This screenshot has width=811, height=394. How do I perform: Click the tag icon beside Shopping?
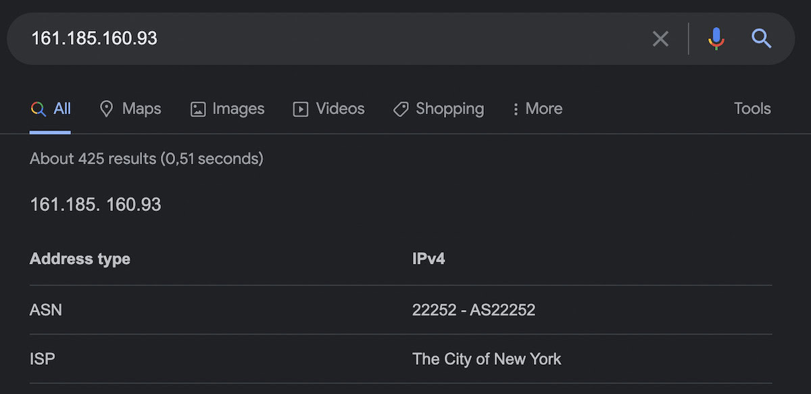[401, 109]
